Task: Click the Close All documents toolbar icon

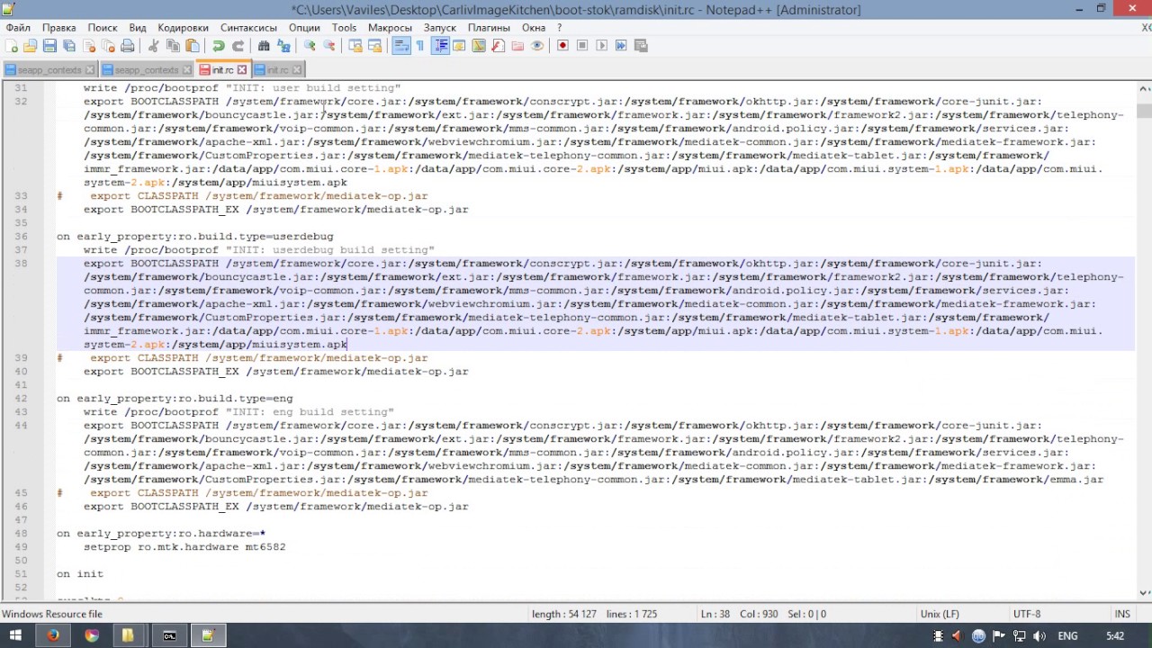Action: [x=108, y=46]
